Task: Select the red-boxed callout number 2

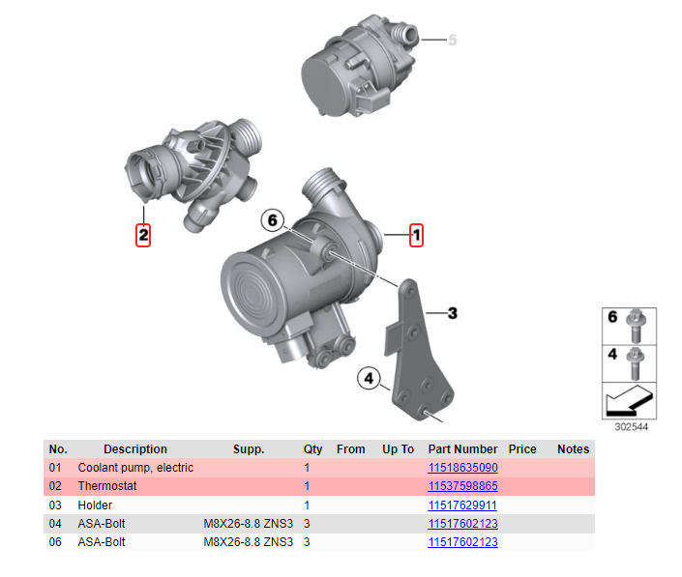Action: (x=142, y=234)
